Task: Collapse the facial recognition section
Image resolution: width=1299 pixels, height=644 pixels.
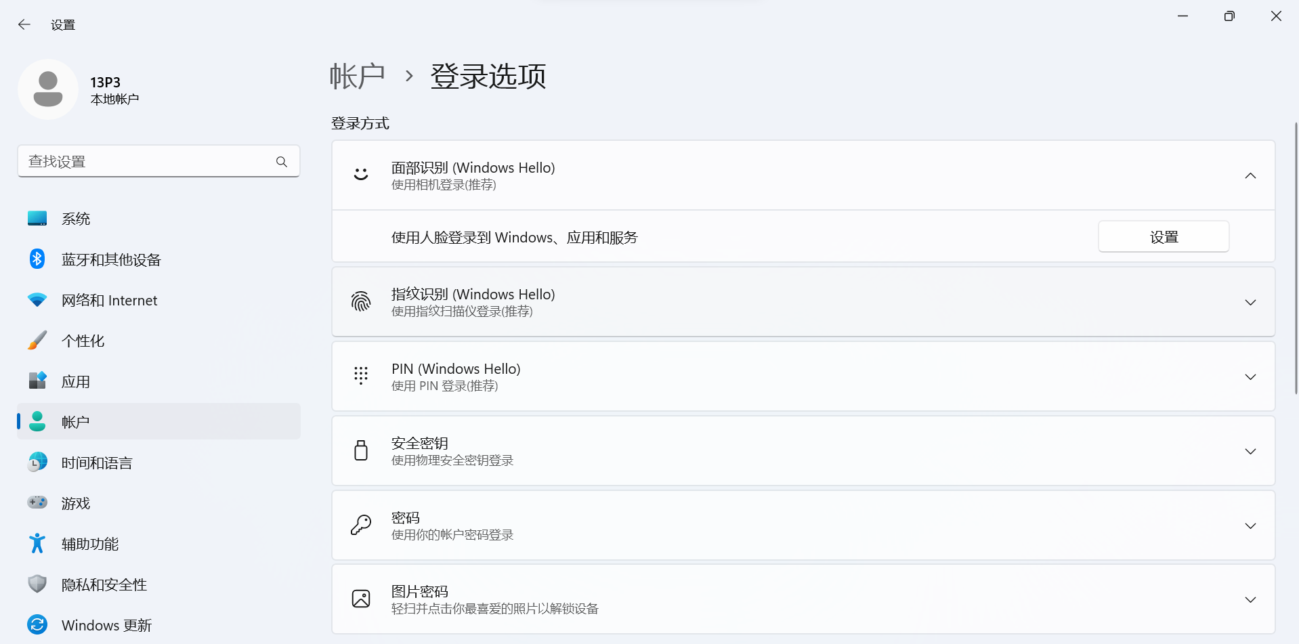Action: coord(1250,176)
